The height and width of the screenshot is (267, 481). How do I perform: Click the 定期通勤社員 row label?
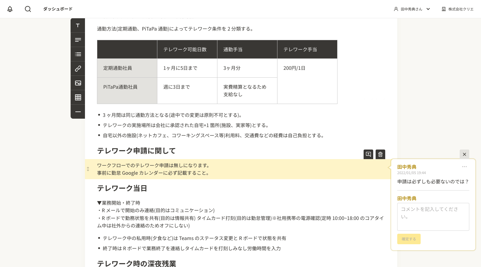coord(127,68)
